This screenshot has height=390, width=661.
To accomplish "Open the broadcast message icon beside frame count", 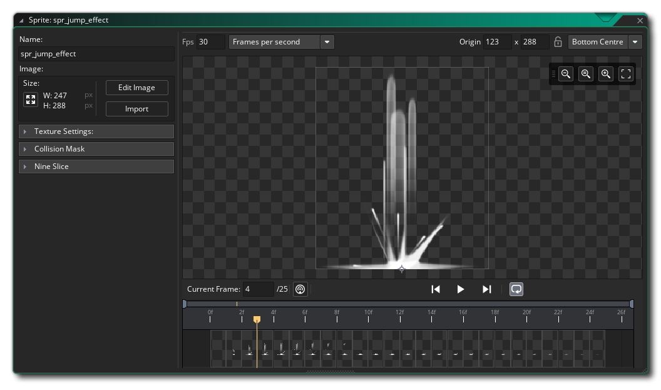I will 300,289.
